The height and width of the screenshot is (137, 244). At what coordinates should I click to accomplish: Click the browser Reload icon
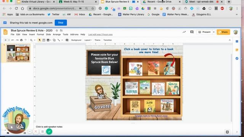tap(16, 8)
